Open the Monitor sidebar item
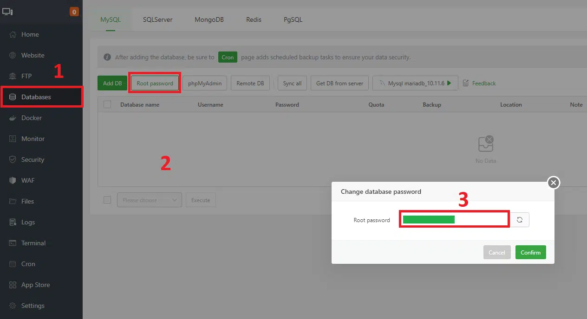This screenshot has width=587, height=319. tap(41, 139)
